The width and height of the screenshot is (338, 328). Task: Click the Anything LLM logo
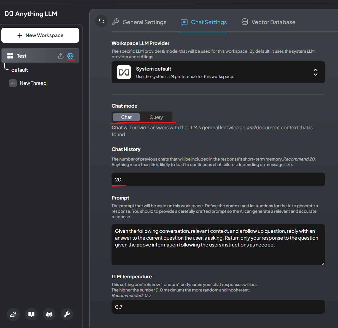pyautogui.click(x=31, y=14)
